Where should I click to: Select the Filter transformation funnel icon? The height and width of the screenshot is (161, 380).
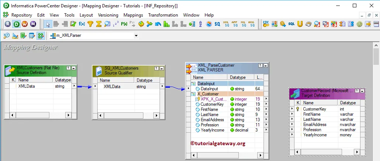pos(90,24)
